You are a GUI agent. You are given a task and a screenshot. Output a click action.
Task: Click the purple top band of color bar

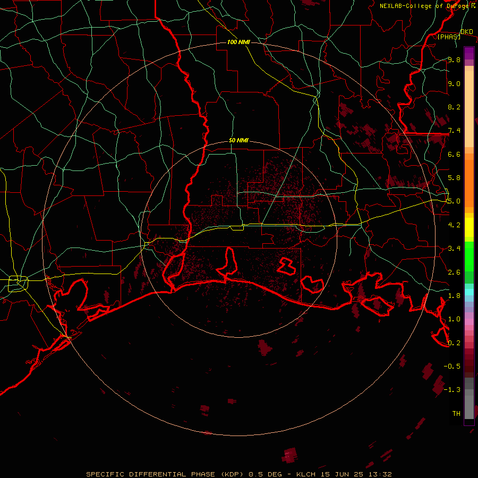[469, 53]
